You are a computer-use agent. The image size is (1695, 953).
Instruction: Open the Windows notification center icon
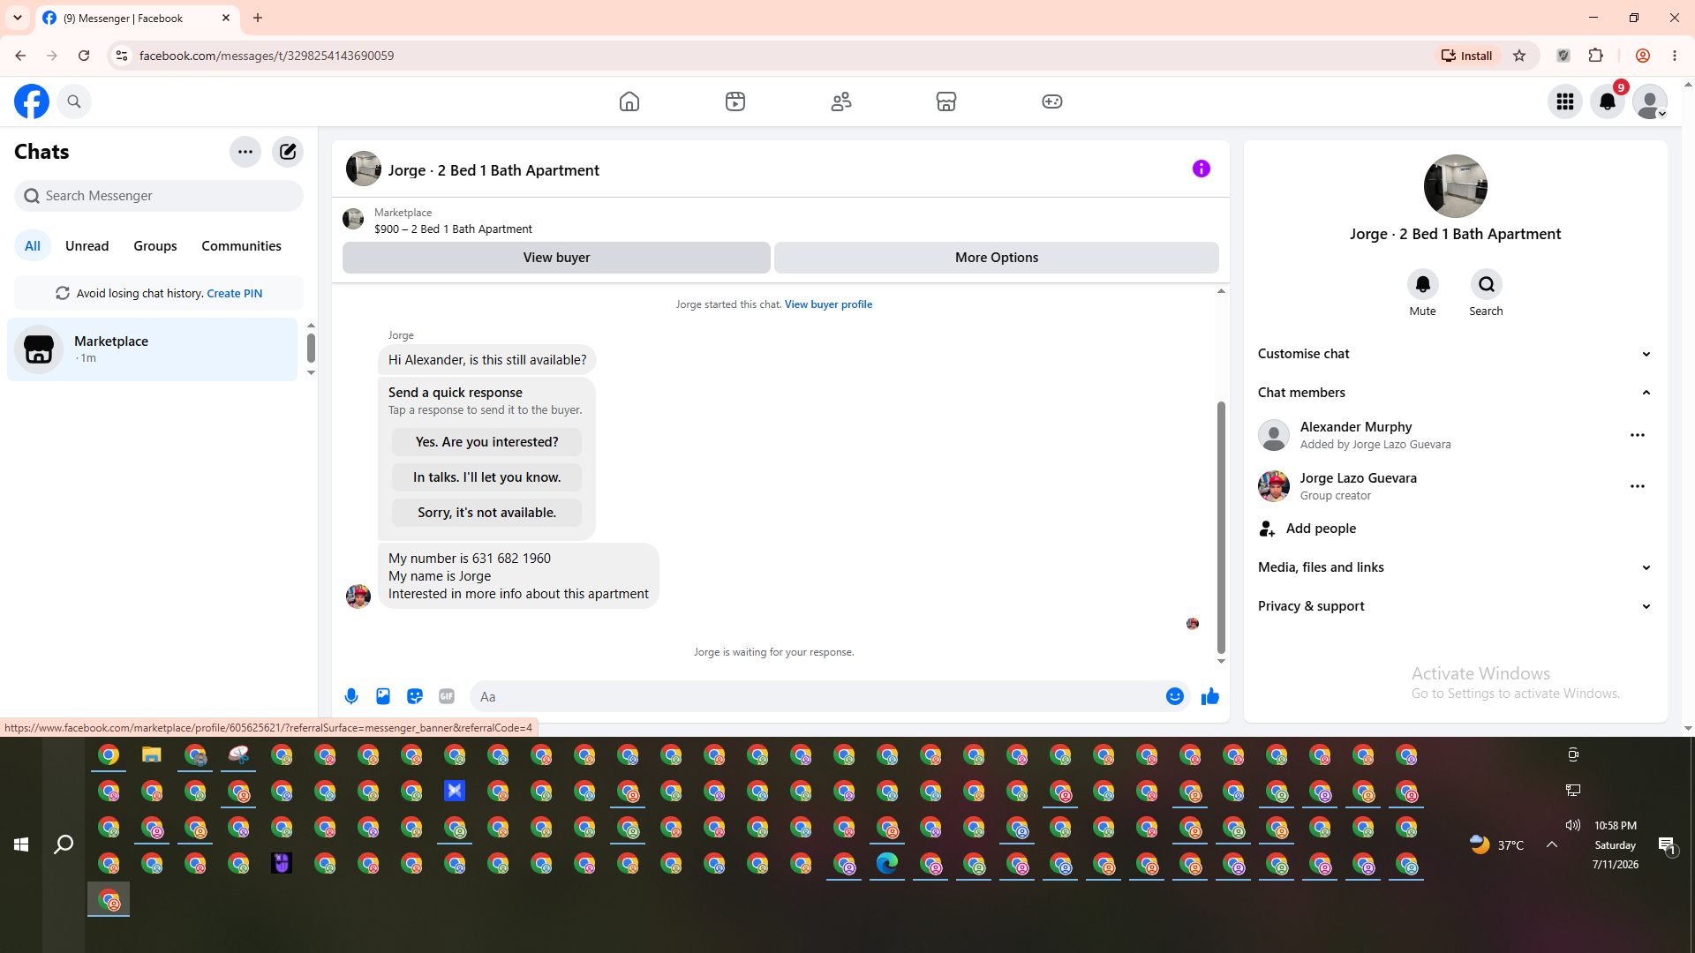tap(1667, 845)
